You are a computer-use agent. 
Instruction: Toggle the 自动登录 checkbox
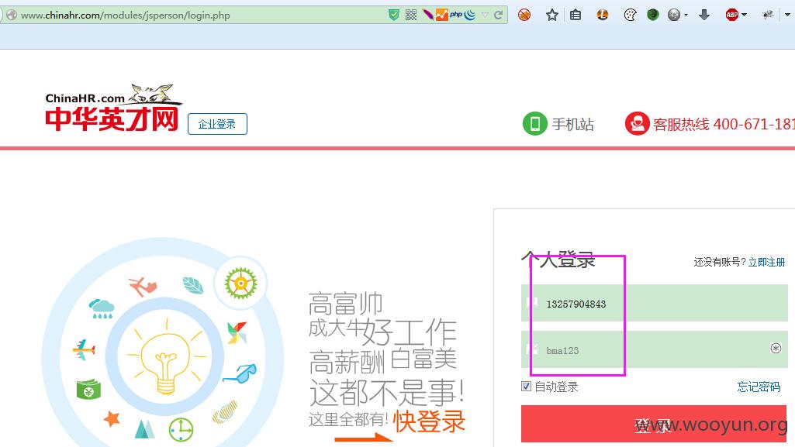pyautogui.click(x=527, y=387)
